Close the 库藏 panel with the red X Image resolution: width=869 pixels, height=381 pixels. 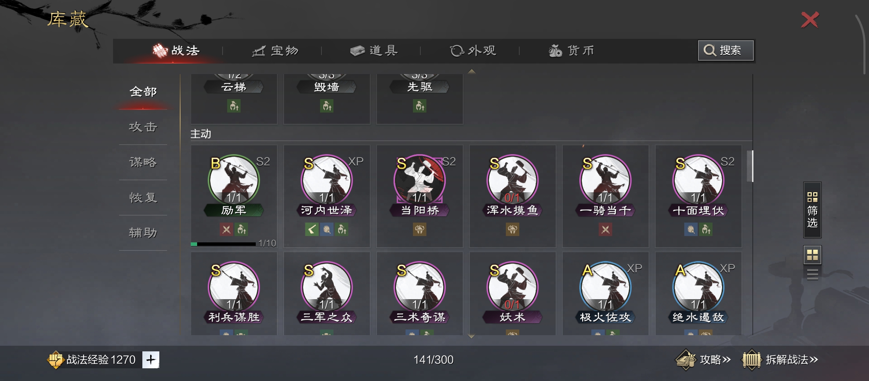coord(810,20)
